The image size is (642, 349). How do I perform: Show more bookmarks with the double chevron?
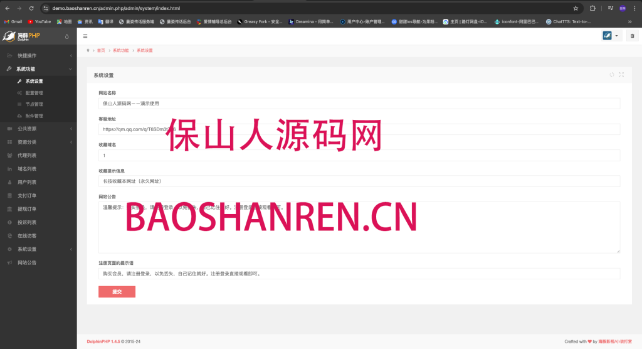pyautogui.click(x=629, y=22)
